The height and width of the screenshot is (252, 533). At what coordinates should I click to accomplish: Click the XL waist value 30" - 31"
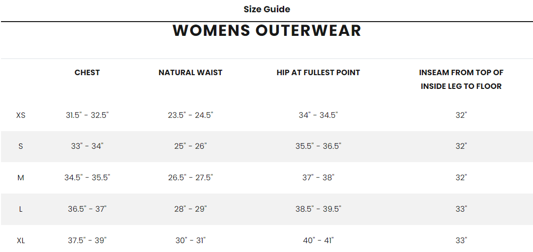tap(190, 241)
